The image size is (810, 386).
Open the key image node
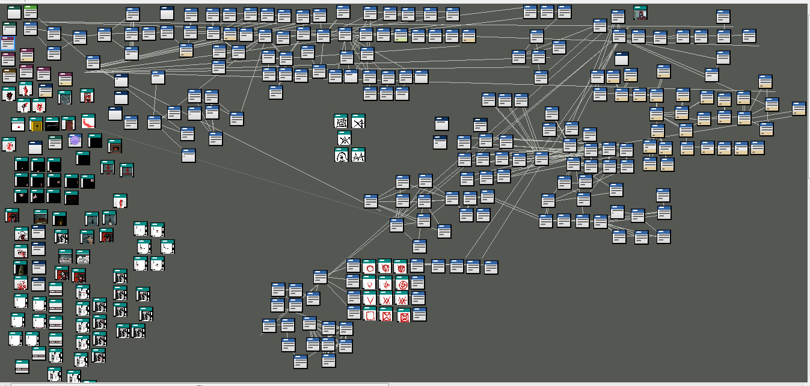click(x=52, y=125)
